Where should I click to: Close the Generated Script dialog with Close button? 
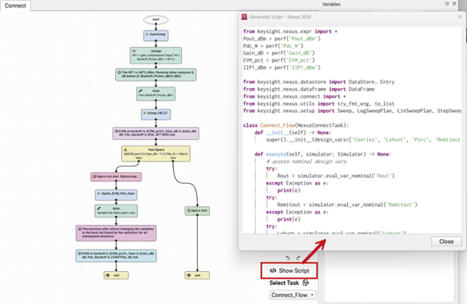446,241
